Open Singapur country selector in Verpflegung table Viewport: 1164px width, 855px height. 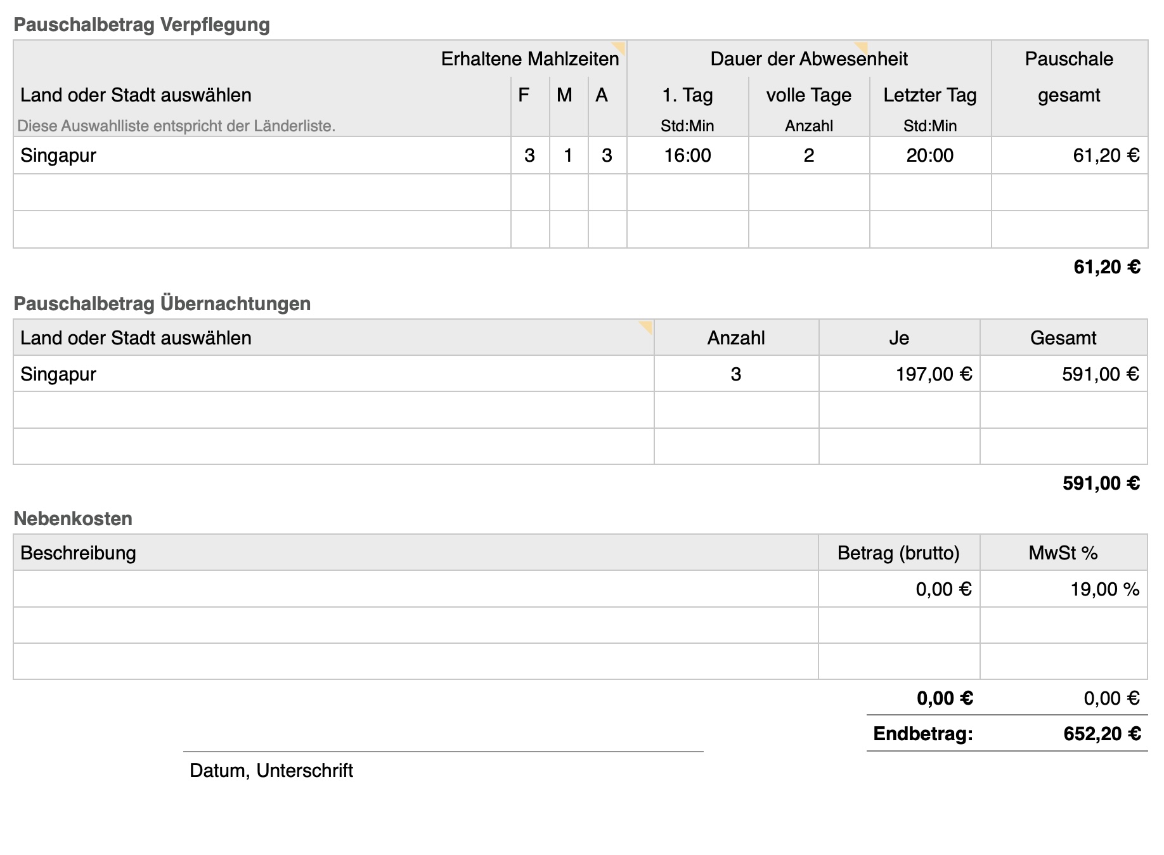(x=262, y=155)
